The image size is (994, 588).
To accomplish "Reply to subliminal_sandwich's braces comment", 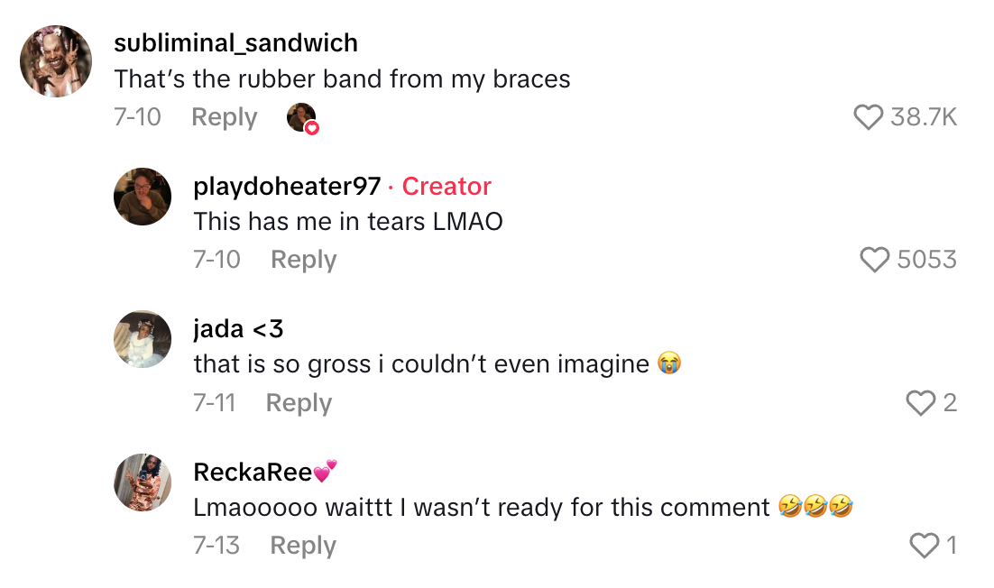I will tap(224, 117).
